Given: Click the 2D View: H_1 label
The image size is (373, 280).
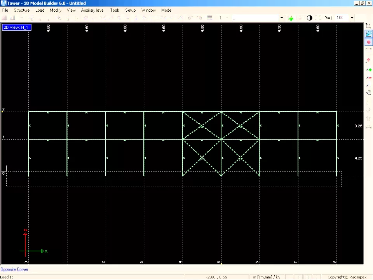Looking at the screenshot, I should [17, 27].
